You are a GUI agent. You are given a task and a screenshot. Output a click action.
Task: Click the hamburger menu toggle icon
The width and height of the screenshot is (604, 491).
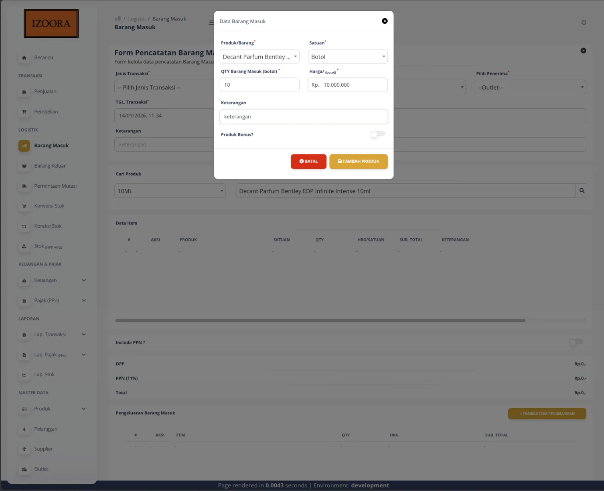click(211, 22)
